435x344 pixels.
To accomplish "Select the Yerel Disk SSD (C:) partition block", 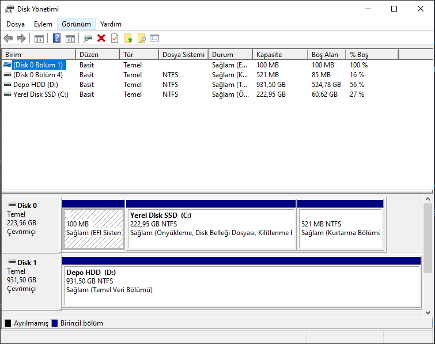I will (x=211, y=225).
